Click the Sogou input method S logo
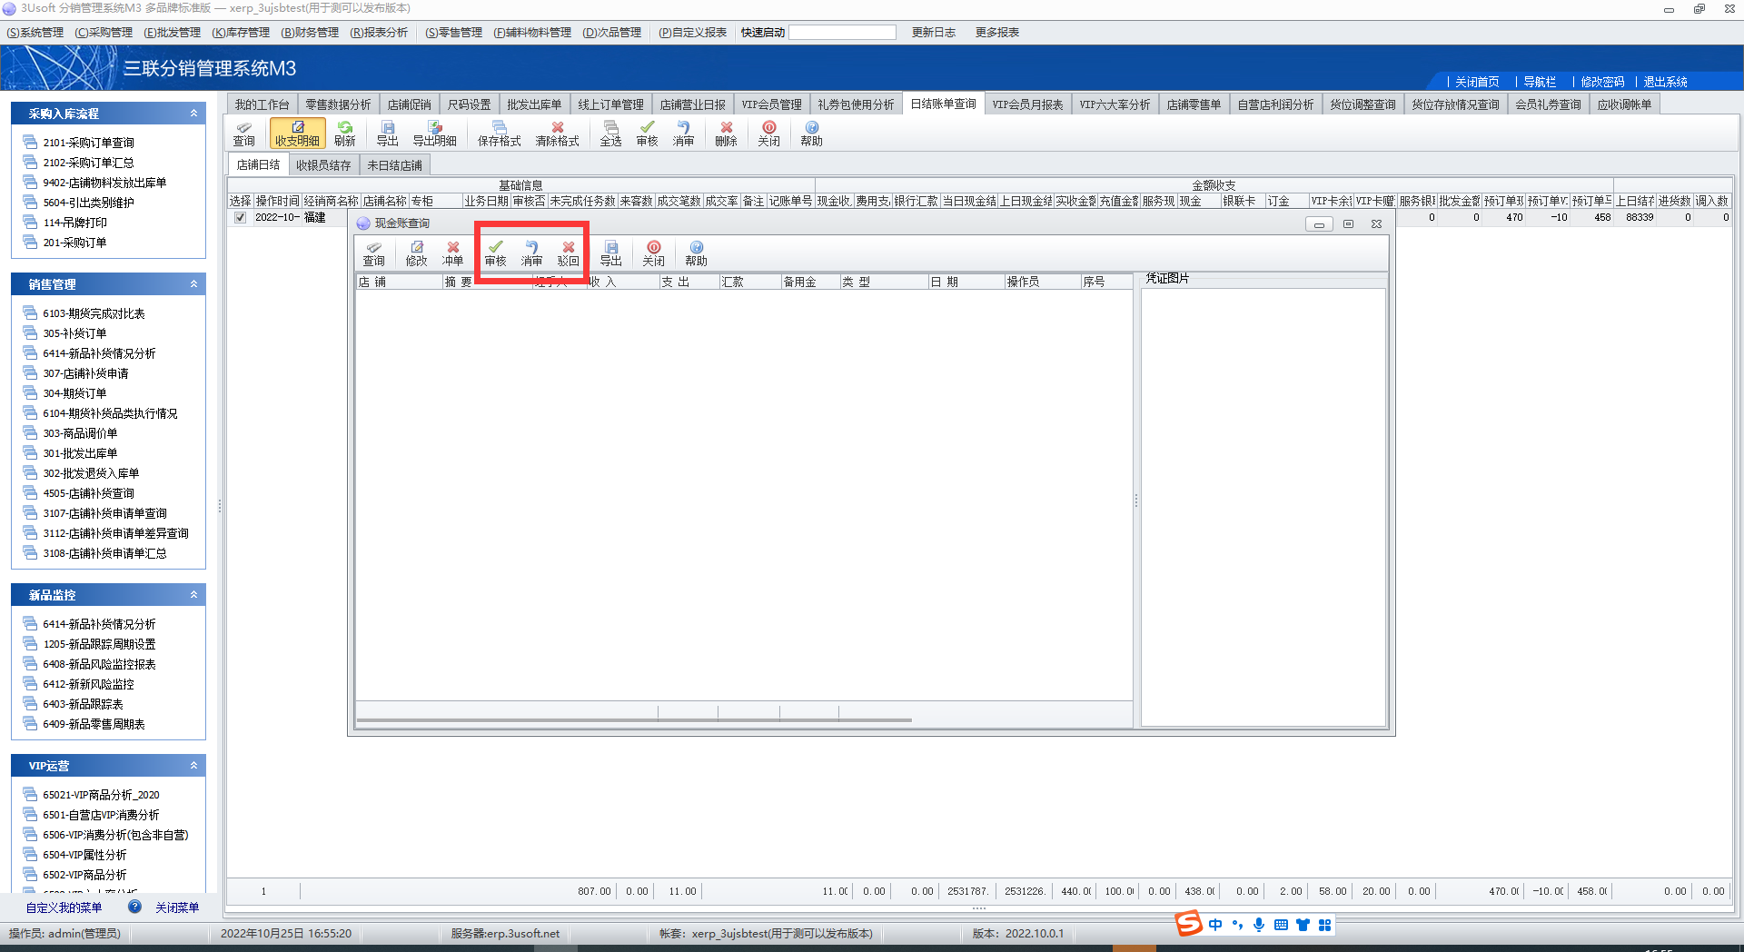 coord(1188,924)
